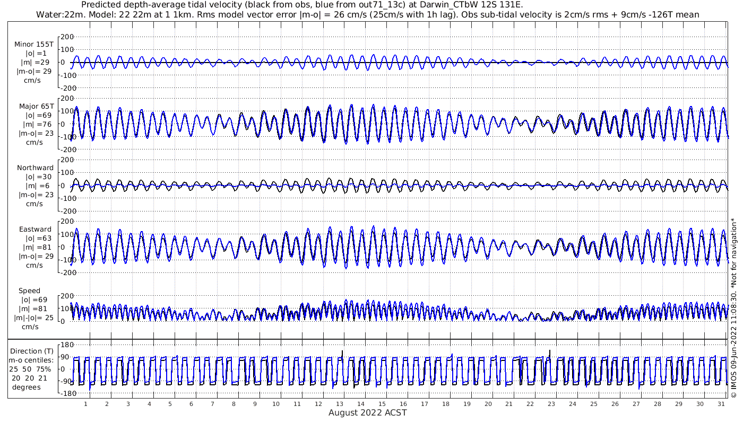
Task: Click day tick label '23' on date axis
Action: 551,404
